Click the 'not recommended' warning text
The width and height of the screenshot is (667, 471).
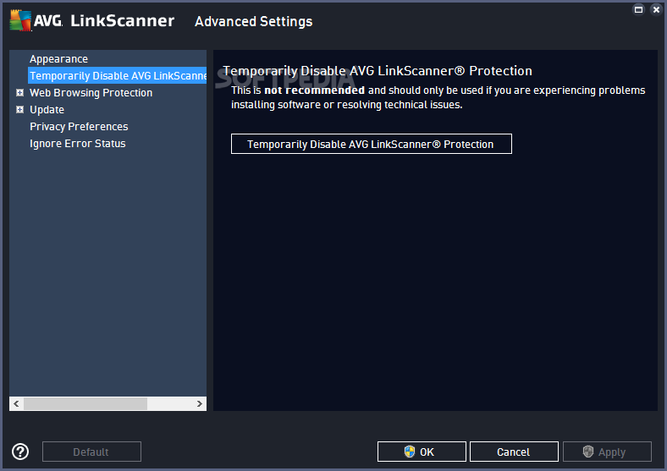pyautogui.click(x=314, y=90)
